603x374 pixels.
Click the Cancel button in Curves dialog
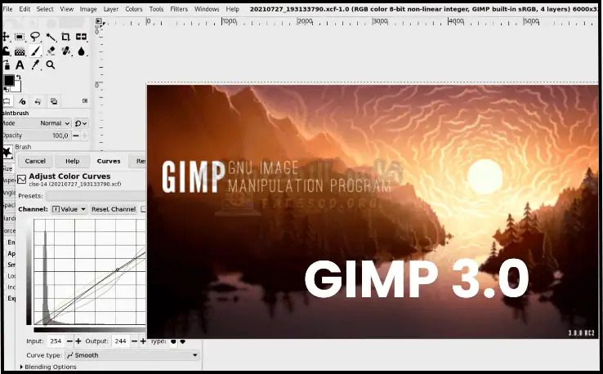point(35,161)
